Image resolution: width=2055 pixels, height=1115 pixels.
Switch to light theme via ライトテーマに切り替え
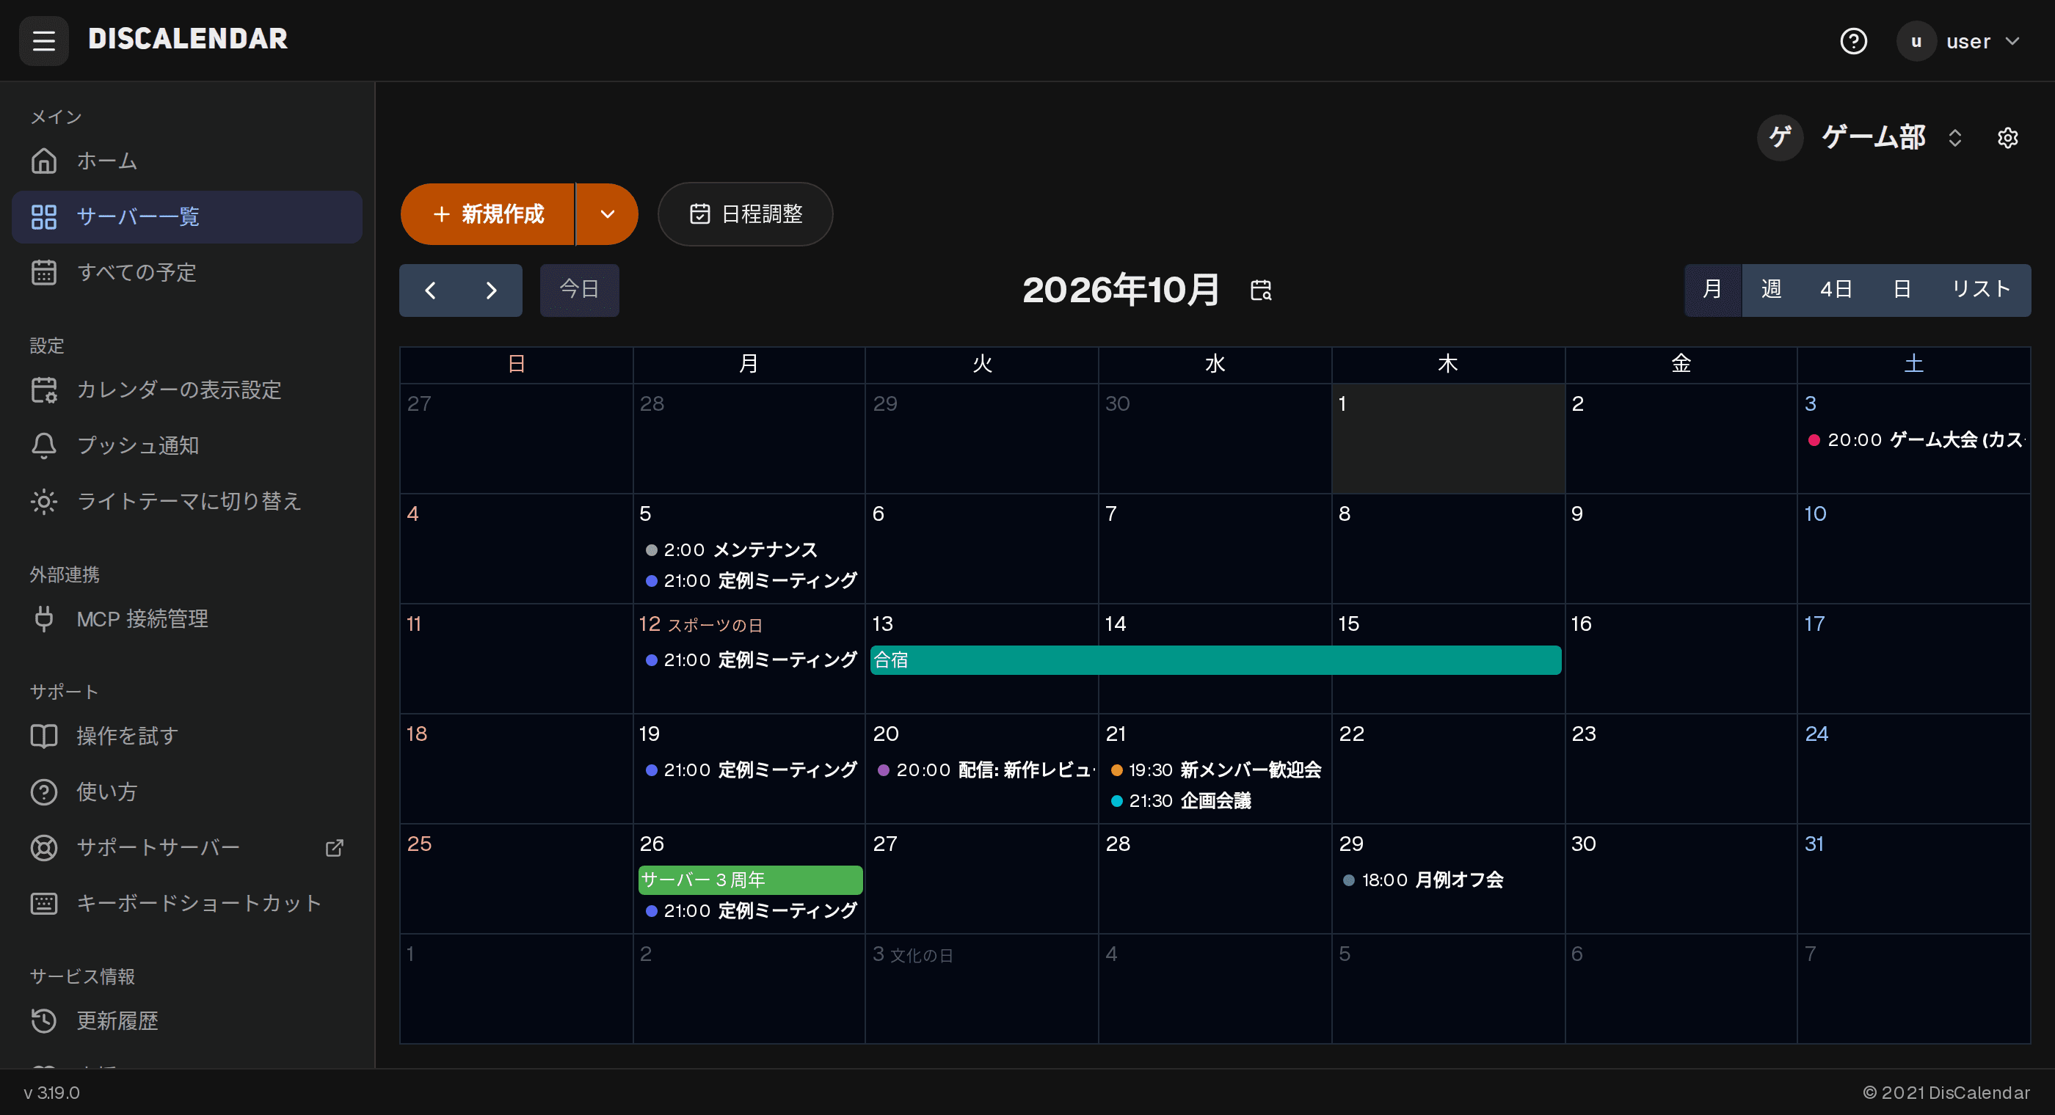click(186, 501)
